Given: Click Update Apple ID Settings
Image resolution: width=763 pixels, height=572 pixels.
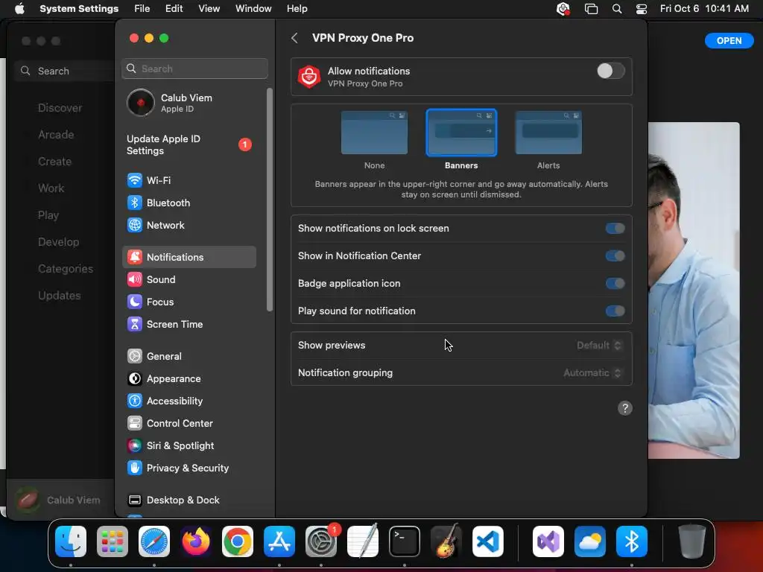Looking at the screenshot, I should [189, 145].
